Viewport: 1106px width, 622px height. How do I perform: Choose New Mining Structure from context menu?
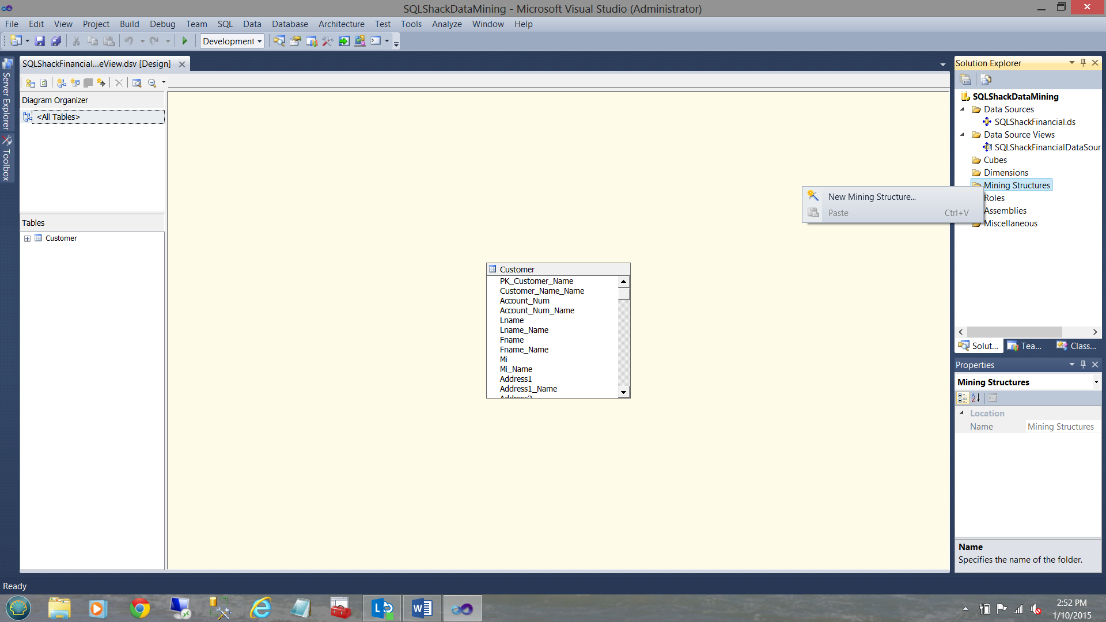(x=872, y=197)
